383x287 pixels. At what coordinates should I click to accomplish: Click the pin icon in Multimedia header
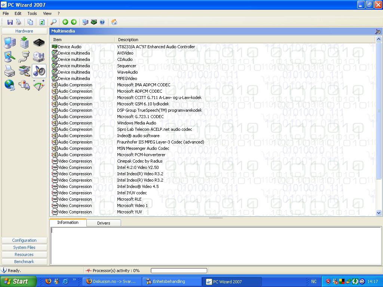(x=378, y=31)
